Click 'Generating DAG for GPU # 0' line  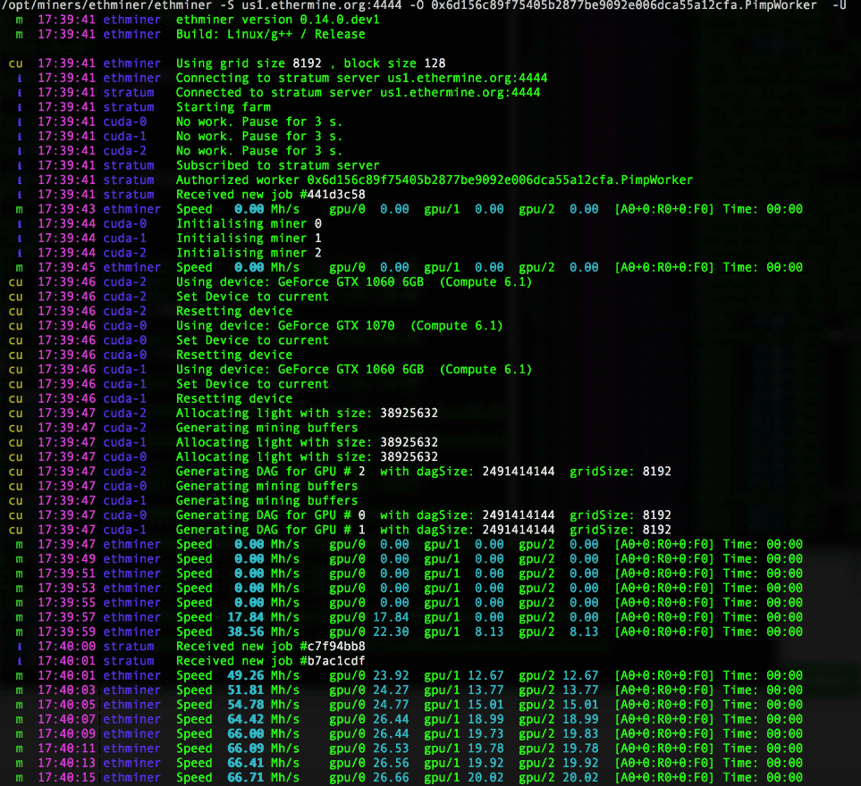click(x=424, y=515)
